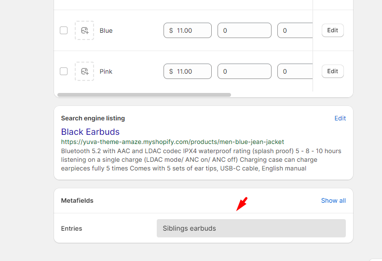Click first zero field in Pink row
The height and width of the screenshot is (261, 382).
coord(244,71)
